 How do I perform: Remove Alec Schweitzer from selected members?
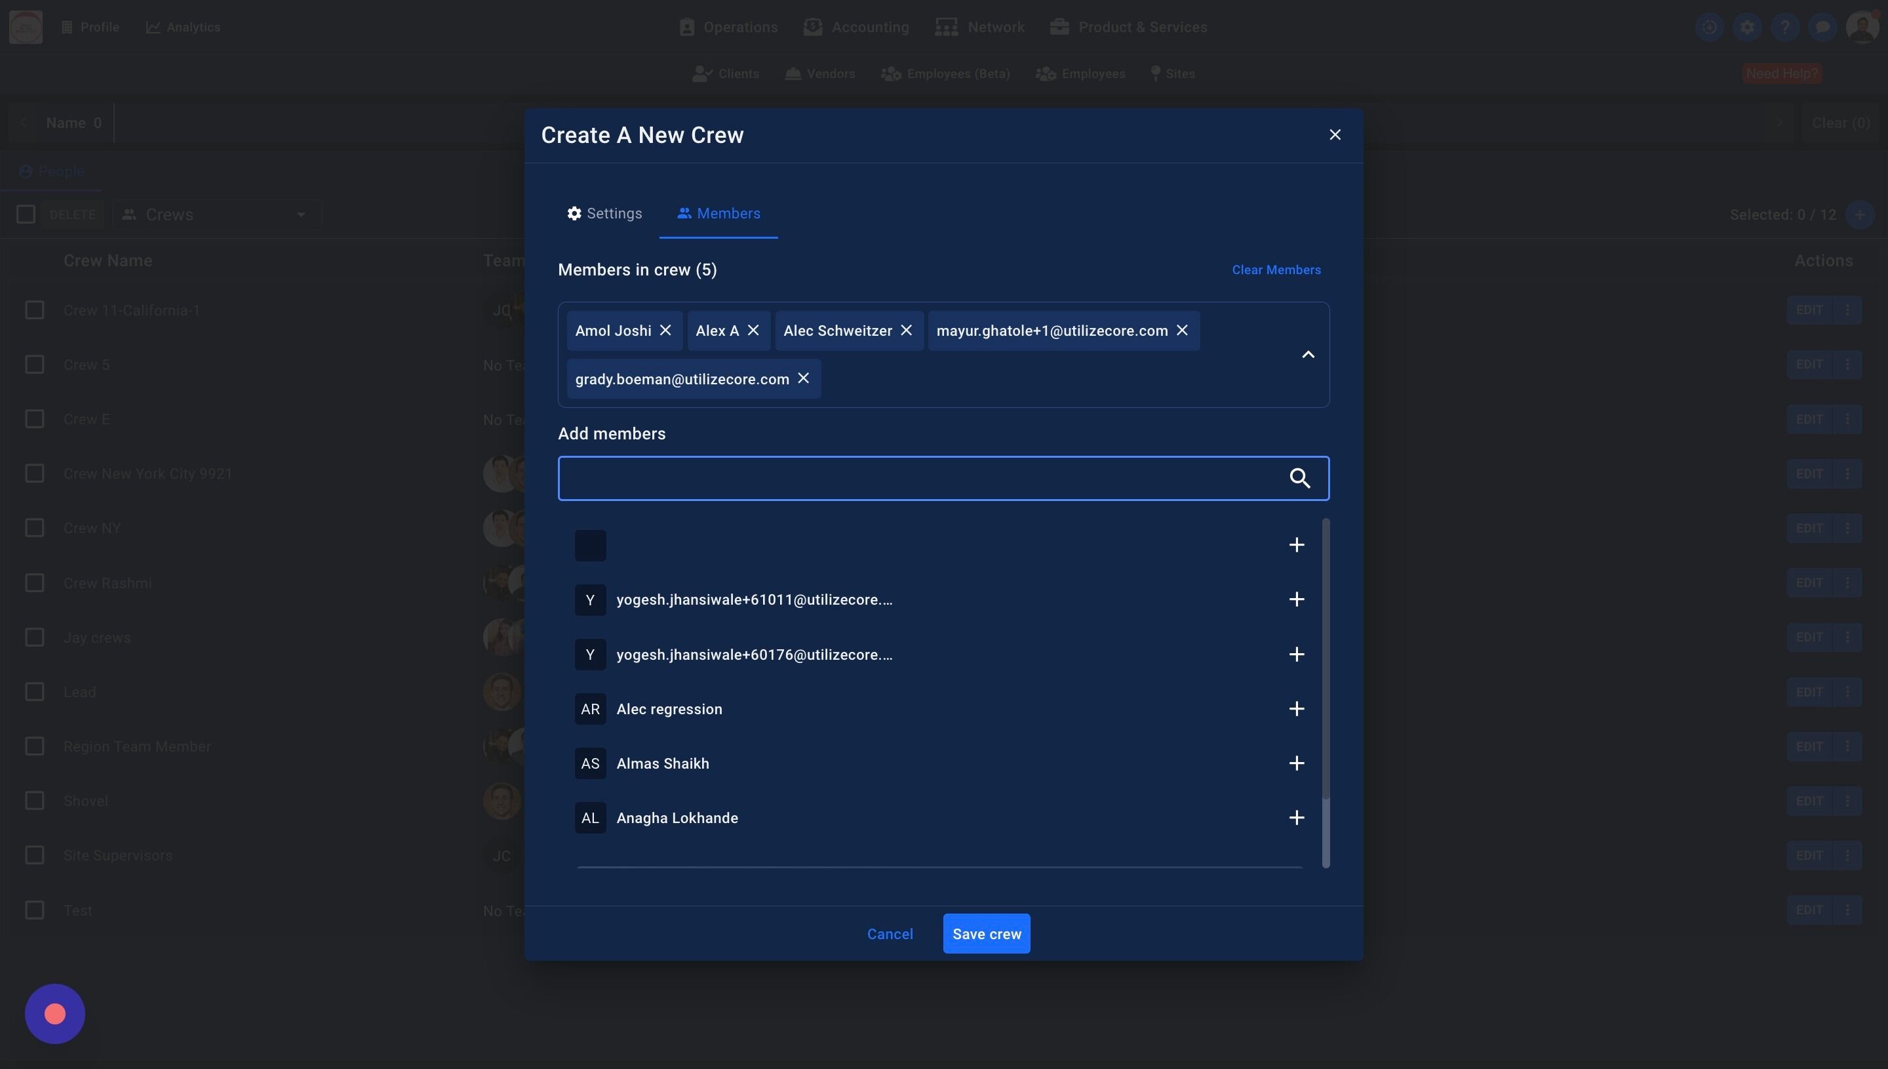pos(906,331)
